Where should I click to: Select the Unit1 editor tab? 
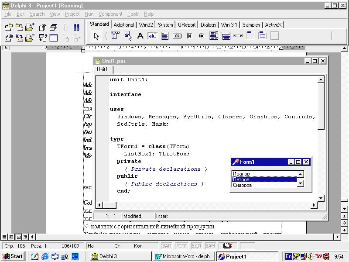click(102, 69)
